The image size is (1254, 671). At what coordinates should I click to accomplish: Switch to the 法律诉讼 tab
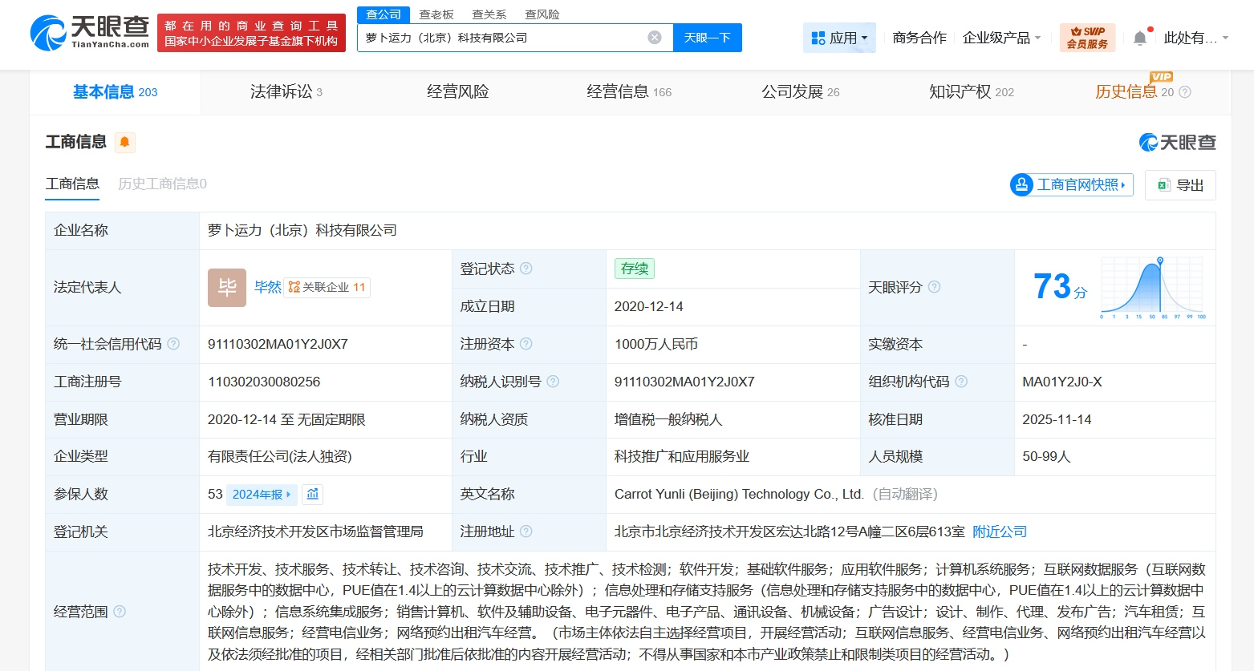(280, 91)
